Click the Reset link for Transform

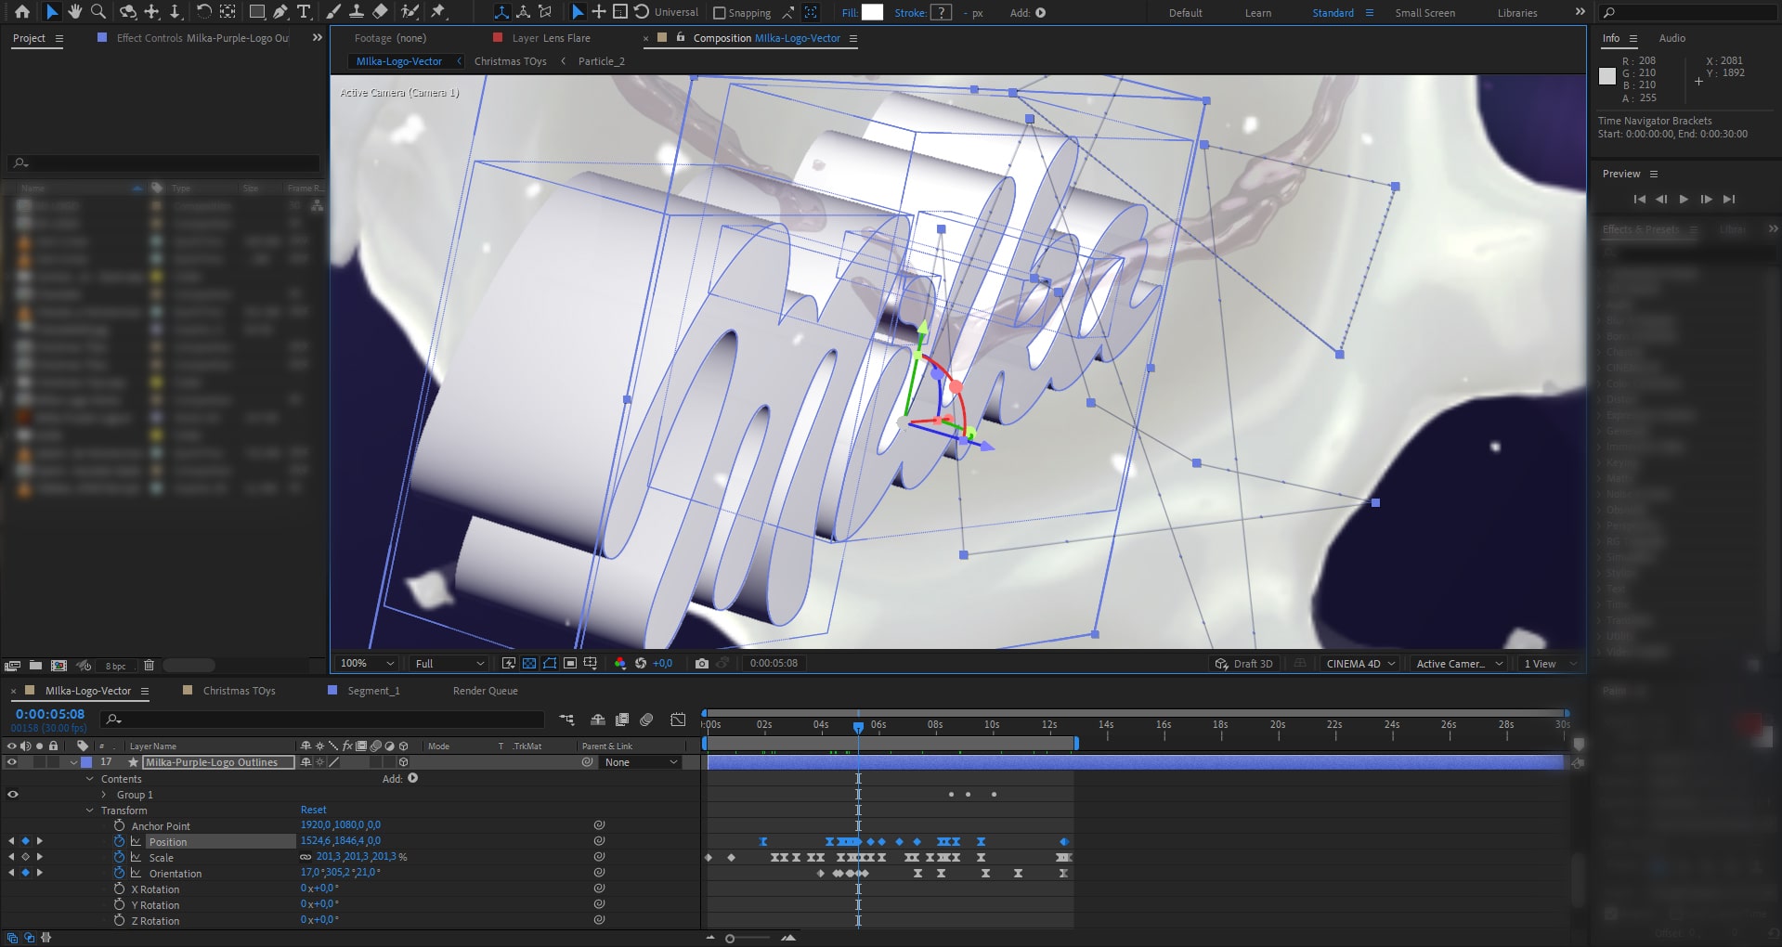pos(313,810)
